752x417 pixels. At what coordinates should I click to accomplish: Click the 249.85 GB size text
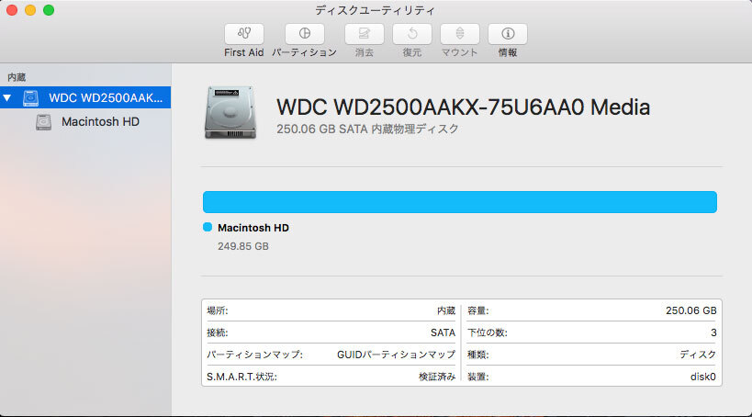point(243,246)
